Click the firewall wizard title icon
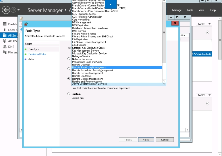This screenshot has height=156, width=222. (x=26, y=24)
